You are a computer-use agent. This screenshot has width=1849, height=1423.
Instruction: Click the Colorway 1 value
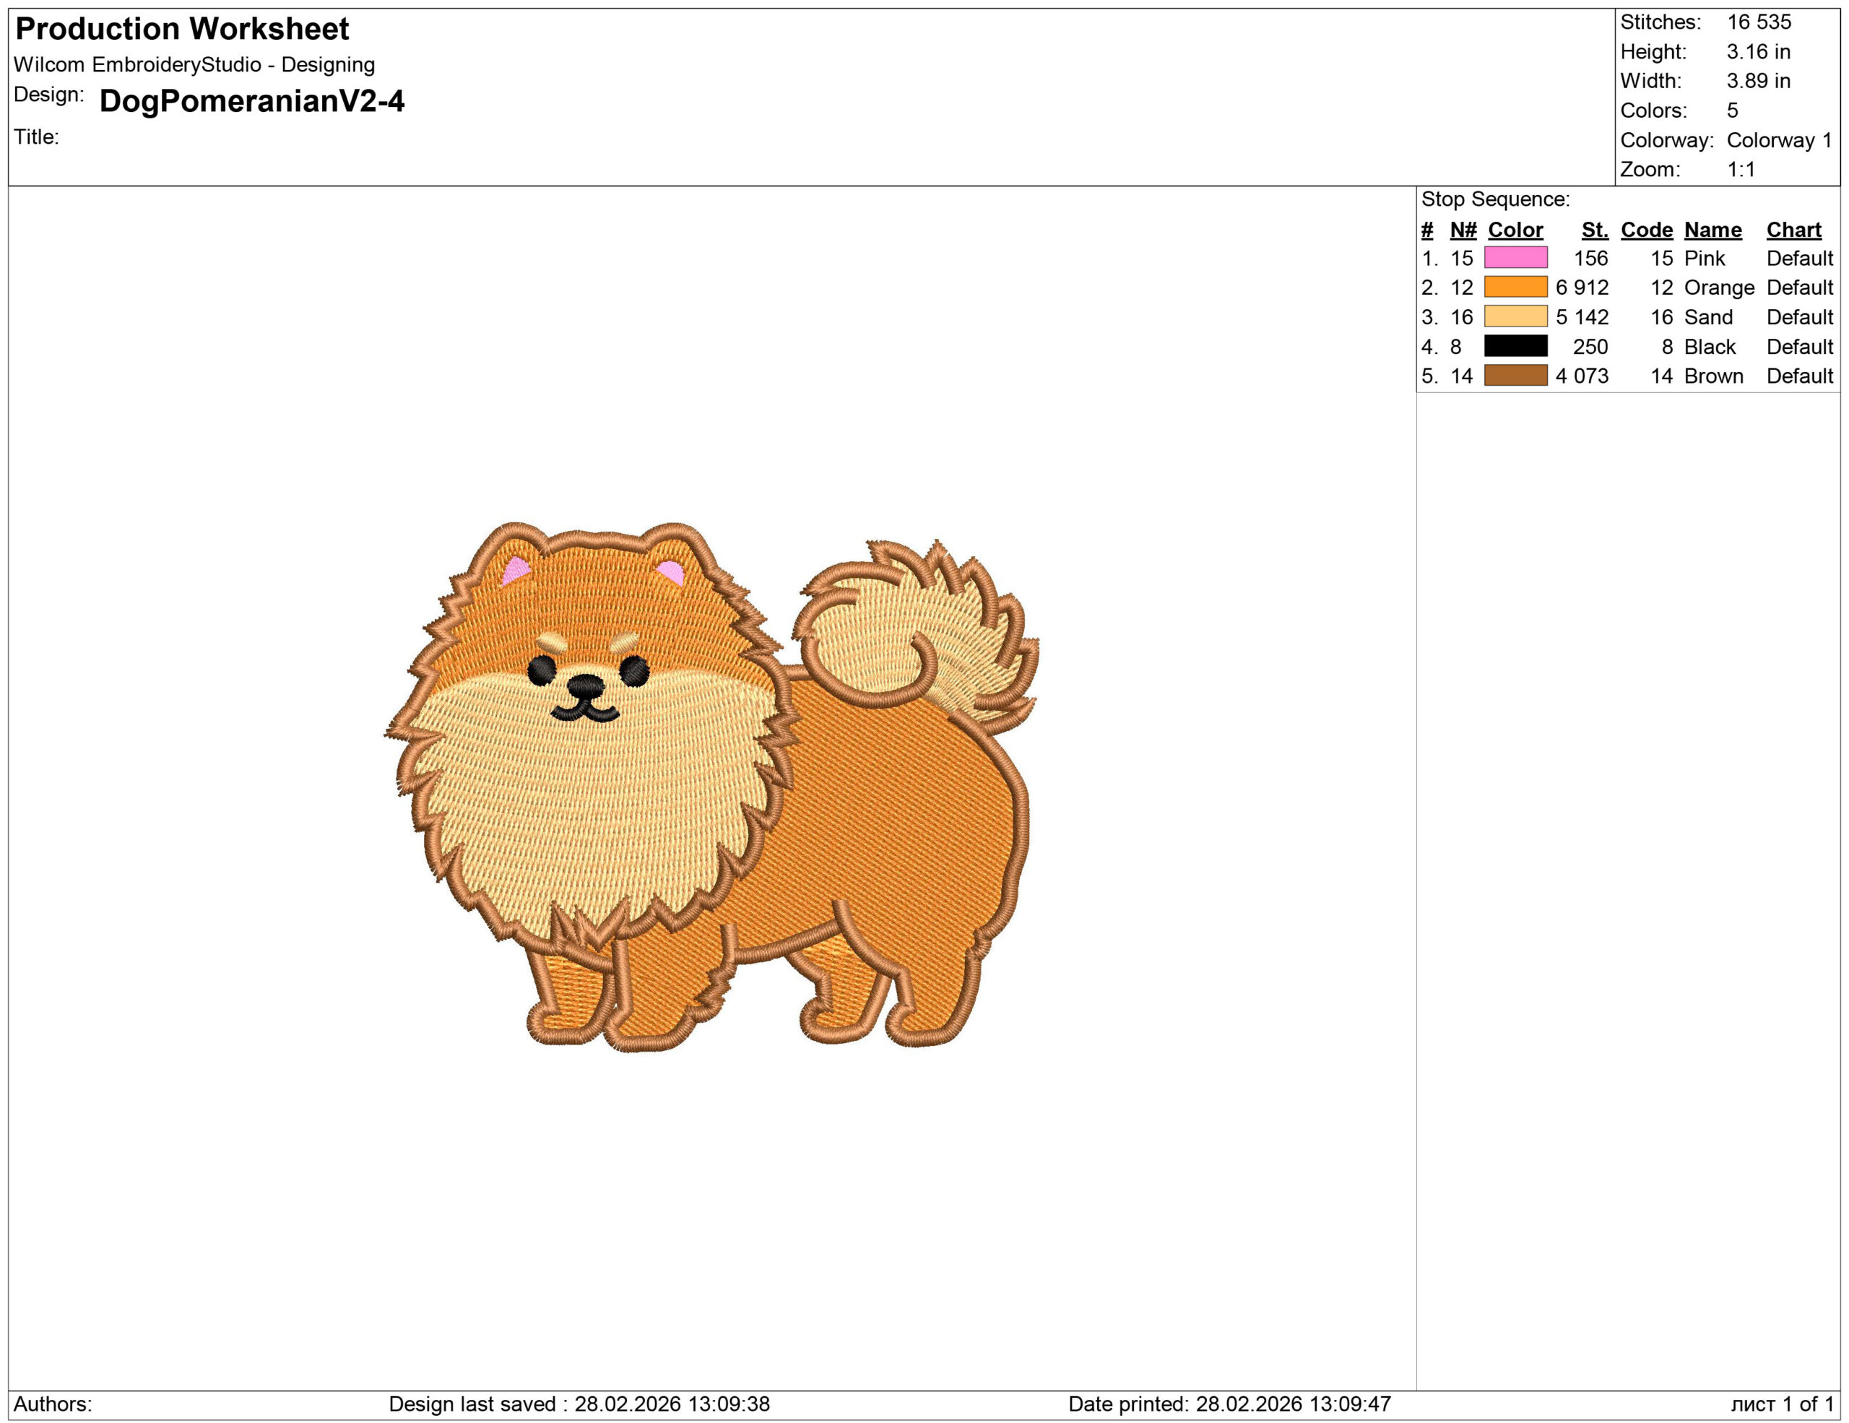pyautogui.click(x=1778, y=139)
